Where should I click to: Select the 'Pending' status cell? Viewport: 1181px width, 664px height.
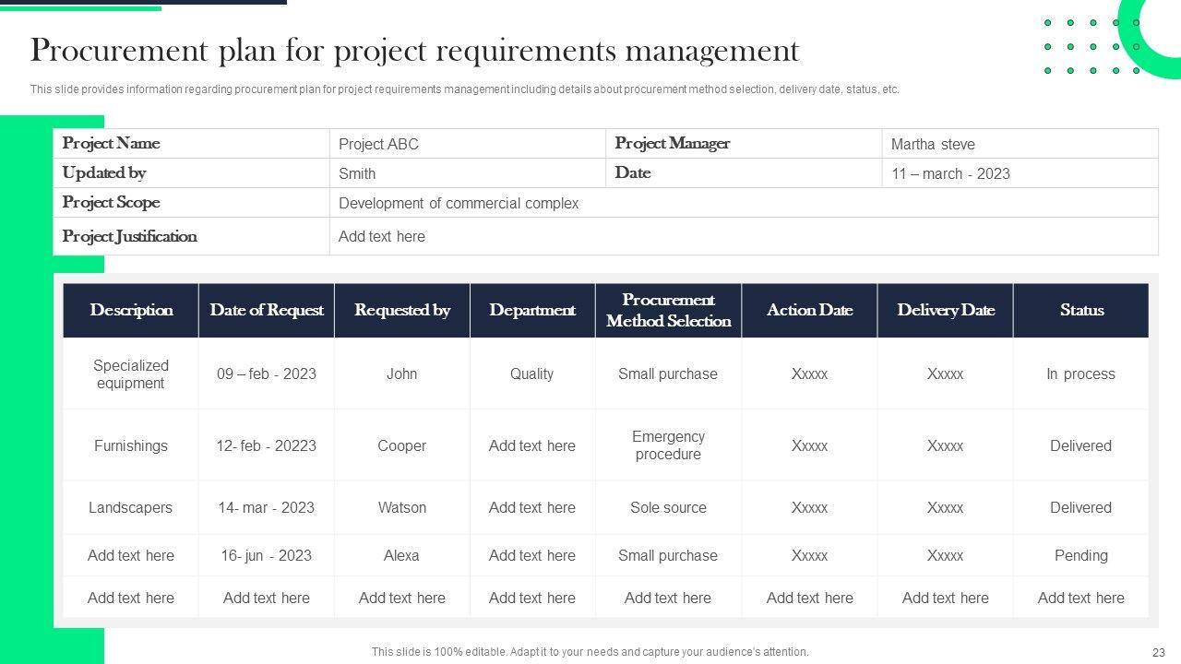pyautogui.click(x=1080, y=555)
